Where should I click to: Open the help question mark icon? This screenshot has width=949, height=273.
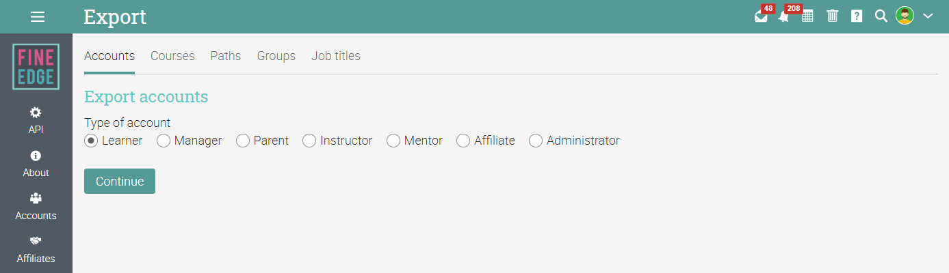857,16
